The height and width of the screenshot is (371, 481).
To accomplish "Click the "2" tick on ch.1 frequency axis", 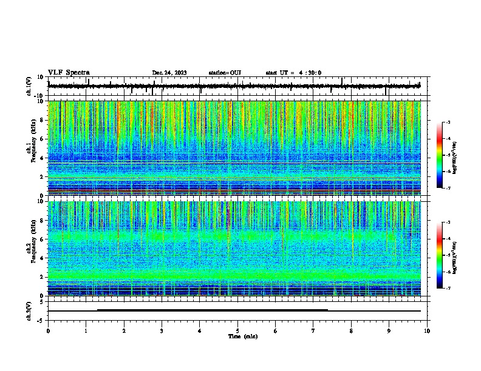I will pyautogui.click(x=42, y=177).
